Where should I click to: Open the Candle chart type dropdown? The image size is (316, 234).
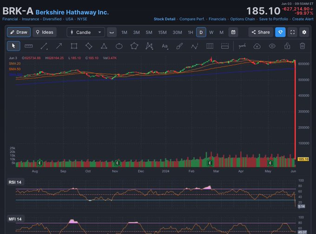(86, 32)
